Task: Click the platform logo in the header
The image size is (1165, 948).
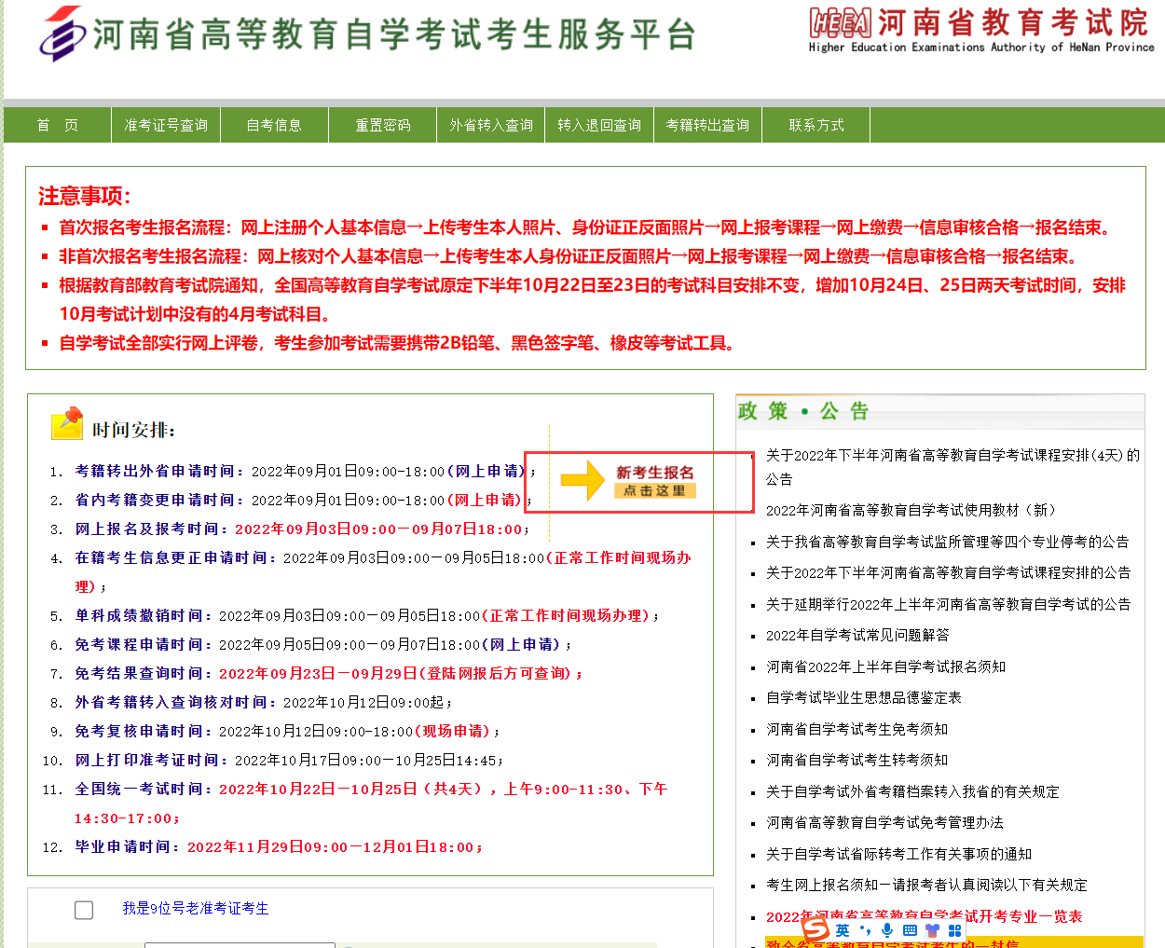Action: pos(62,34)
